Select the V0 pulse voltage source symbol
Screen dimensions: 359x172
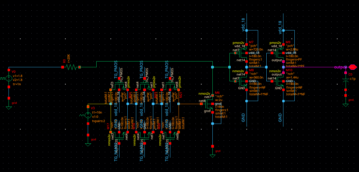[x=9, y=79]
